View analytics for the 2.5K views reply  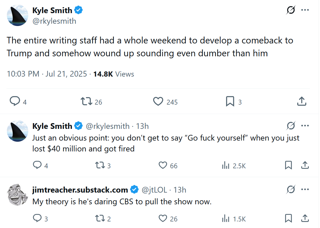point(226,165)
